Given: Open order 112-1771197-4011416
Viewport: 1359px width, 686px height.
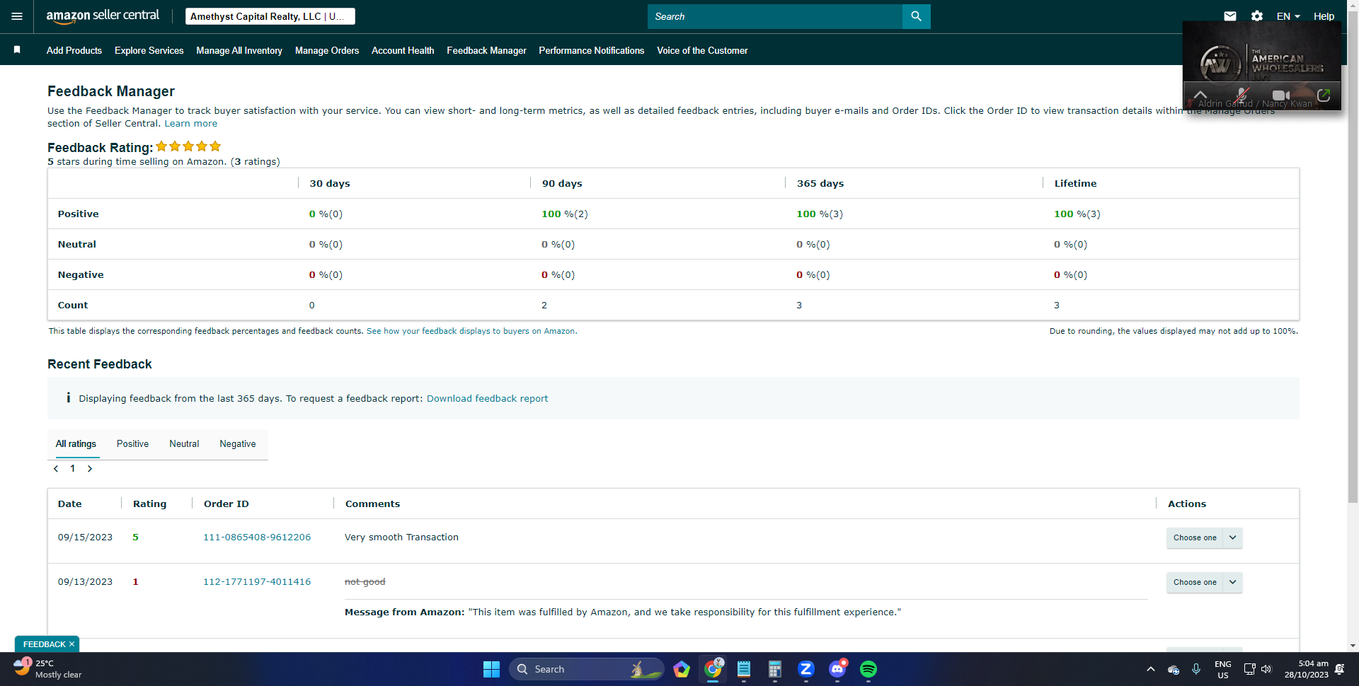Looking at the screenshot, I should click(257, 582).
